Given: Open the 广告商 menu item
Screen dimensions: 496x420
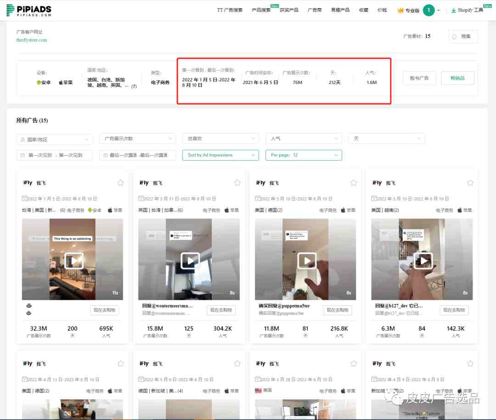Looking at the screenshot, I should [x=315, y=10].
